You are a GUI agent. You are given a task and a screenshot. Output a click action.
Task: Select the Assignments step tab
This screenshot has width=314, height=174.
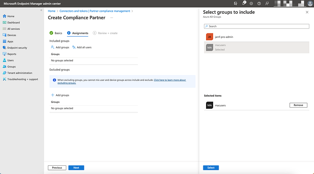(78, 33)
